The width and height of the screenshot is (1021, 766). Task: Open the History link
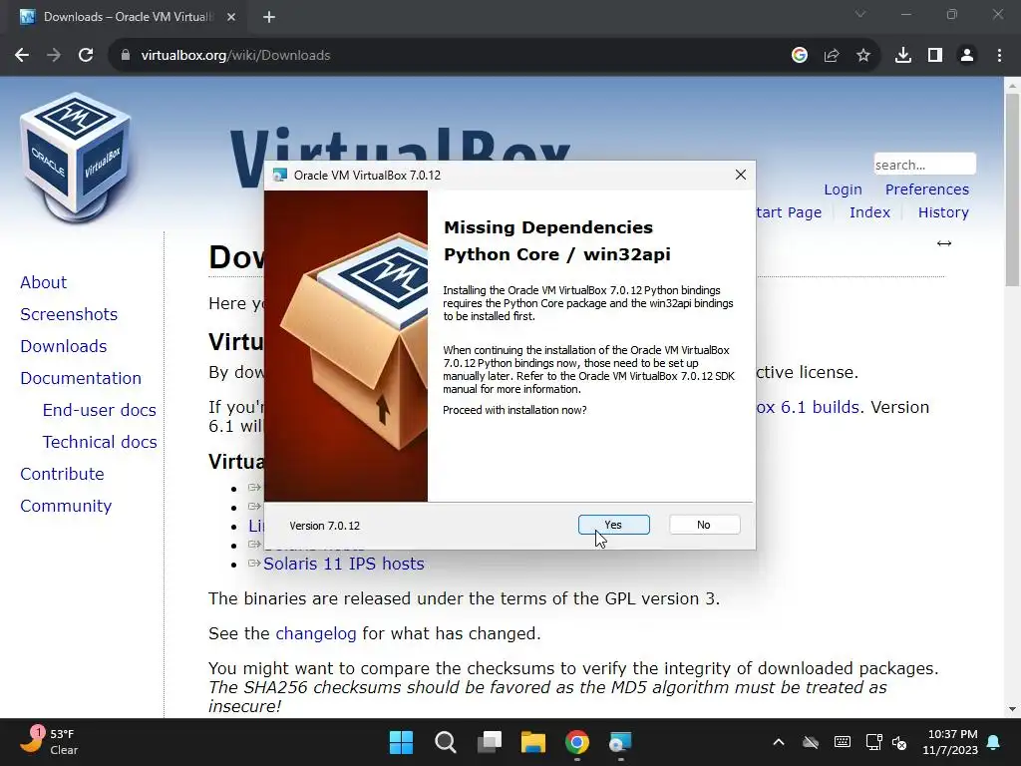click(x=943, y=212)
